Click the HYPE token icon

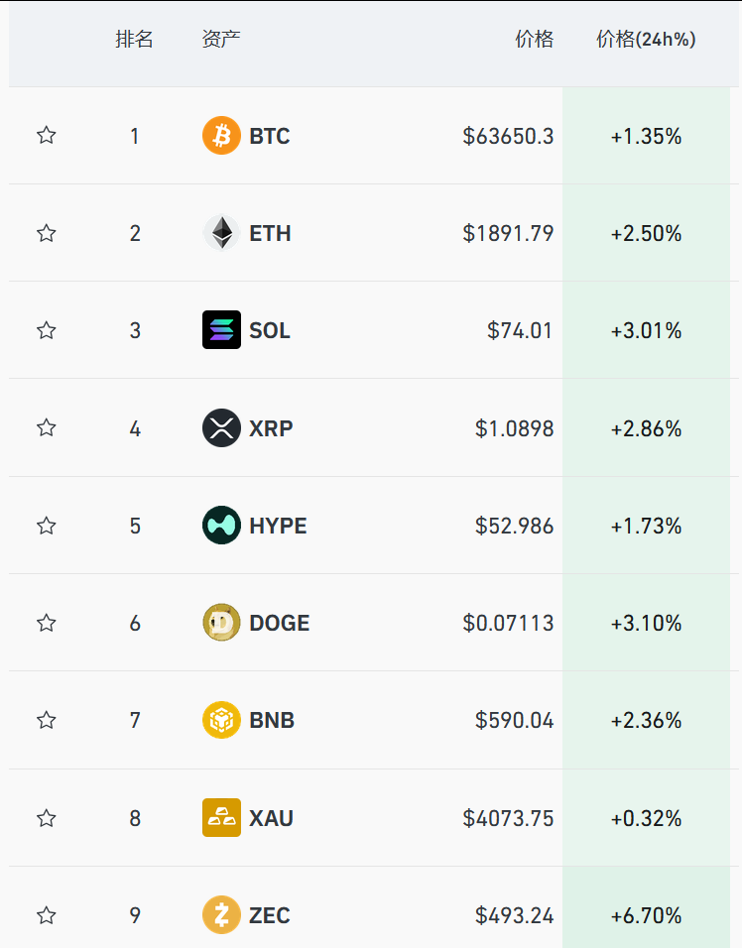pyautogui.click(x=221, y=526)
